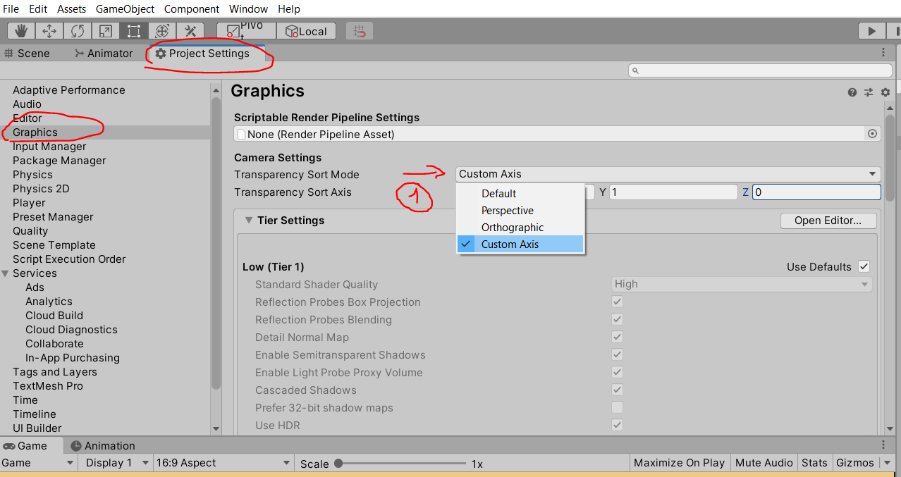Collapse the Services tree item
The image size is (901, 477).
6,273
